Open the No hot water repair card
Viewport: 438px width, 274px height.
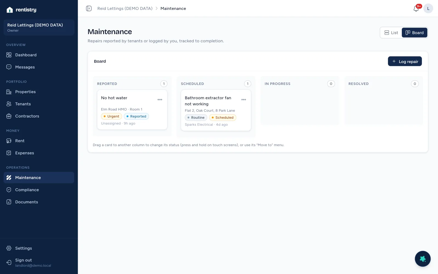point(132,110)
